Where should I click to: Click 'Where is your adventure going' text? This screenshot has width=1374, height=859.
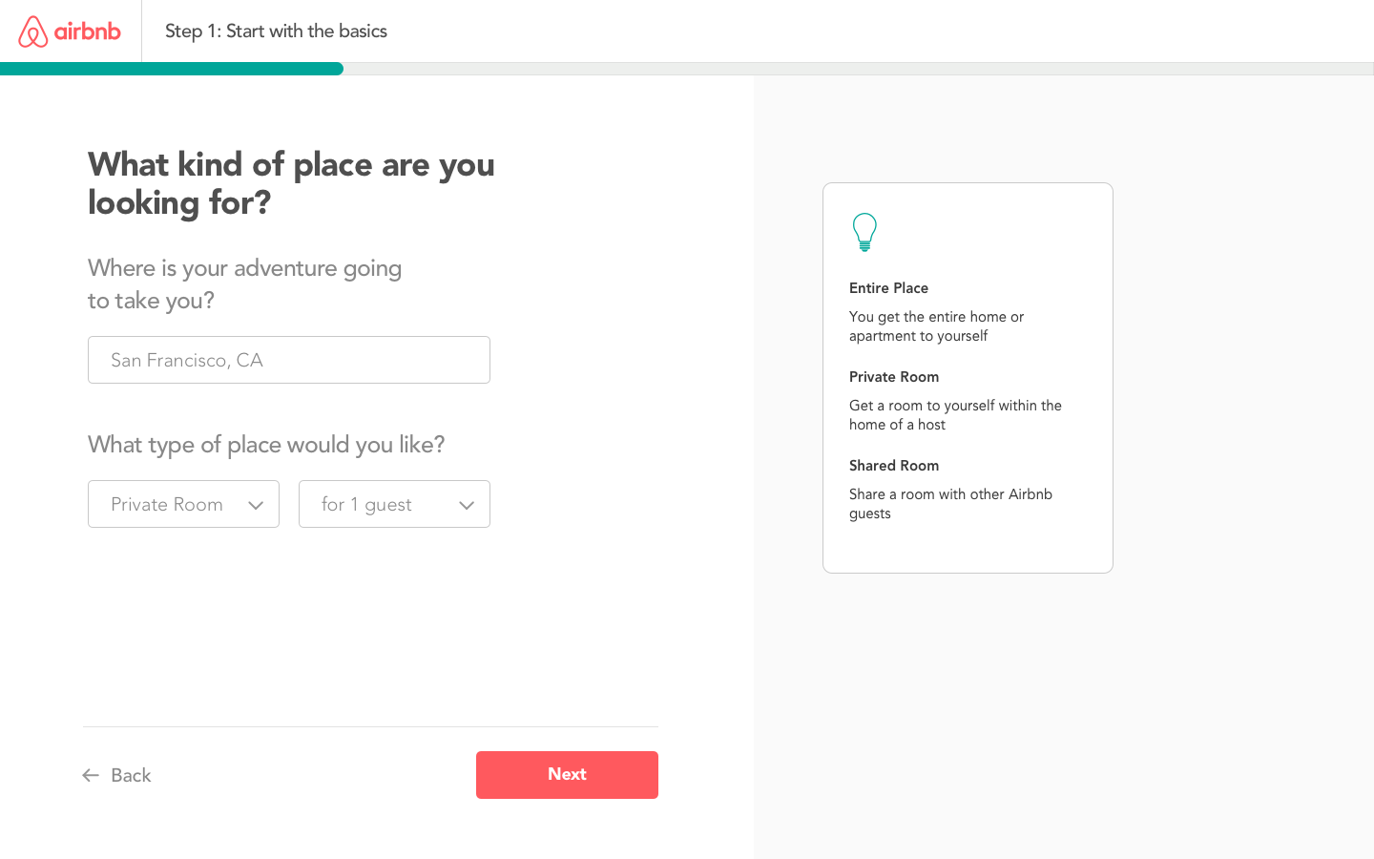tap(244, 268)
